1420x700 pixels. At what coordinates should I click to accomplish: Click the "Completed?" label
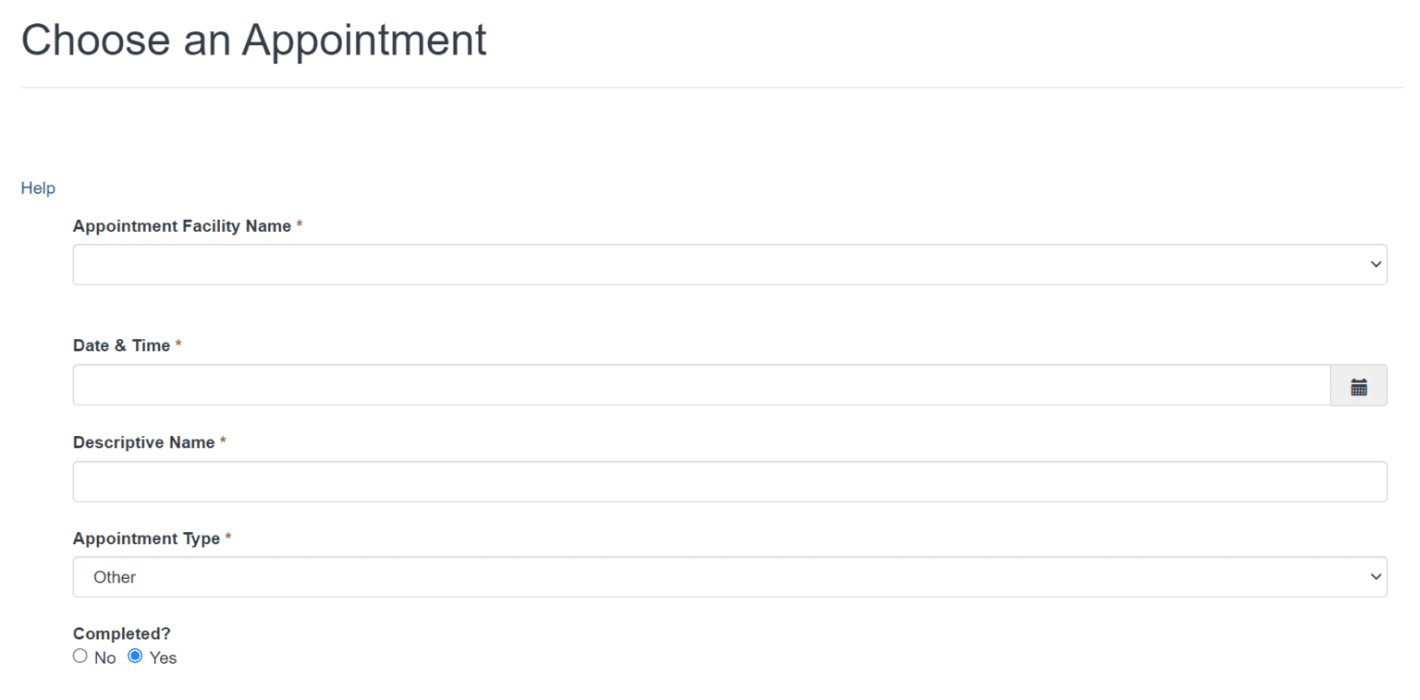[x=122, y=634]
